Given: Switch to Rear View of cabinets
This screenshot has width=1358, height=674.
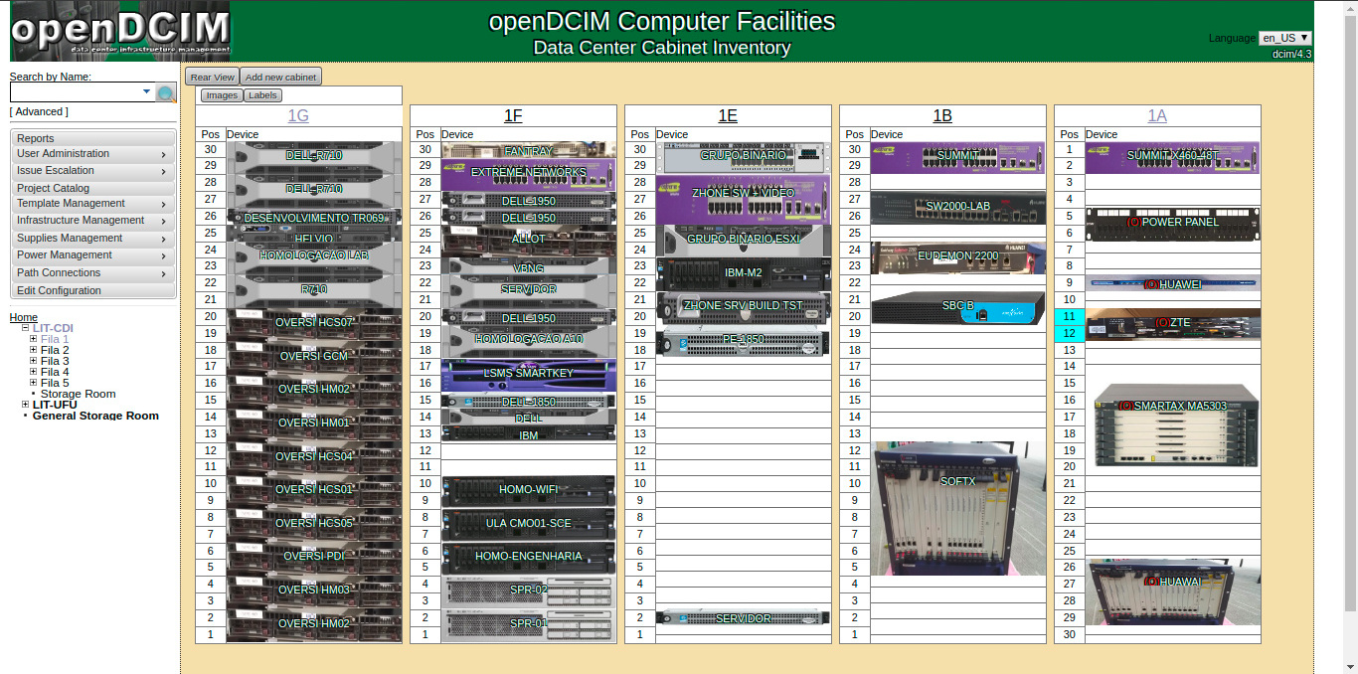Looking at the screenshot, I should pos(212,77).
